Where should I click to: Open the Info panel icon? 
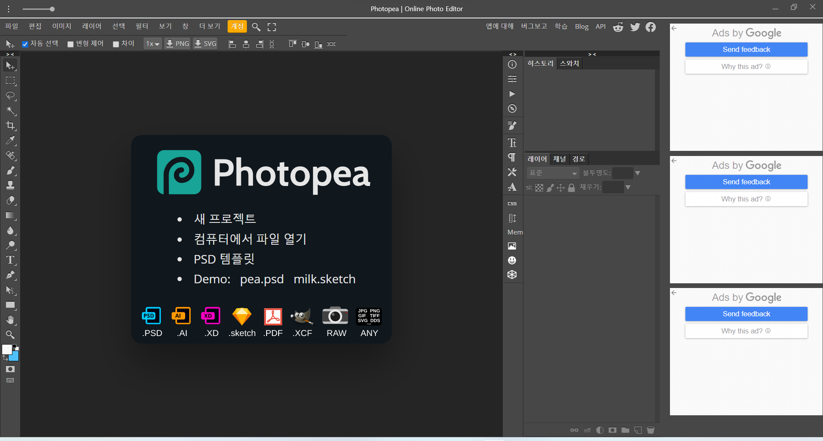(x=512, y=64)
